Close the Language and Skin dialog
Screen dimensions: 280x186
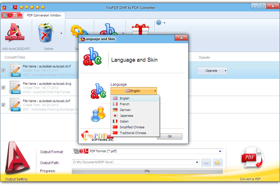click(181, 37)
